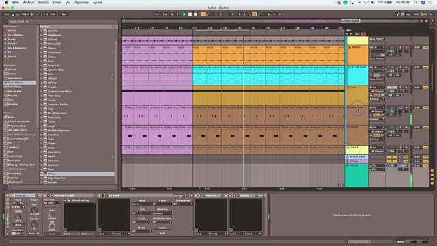Screen dimensions: 437x246
Task: Open the Samples category
Action: click(13, 105)
